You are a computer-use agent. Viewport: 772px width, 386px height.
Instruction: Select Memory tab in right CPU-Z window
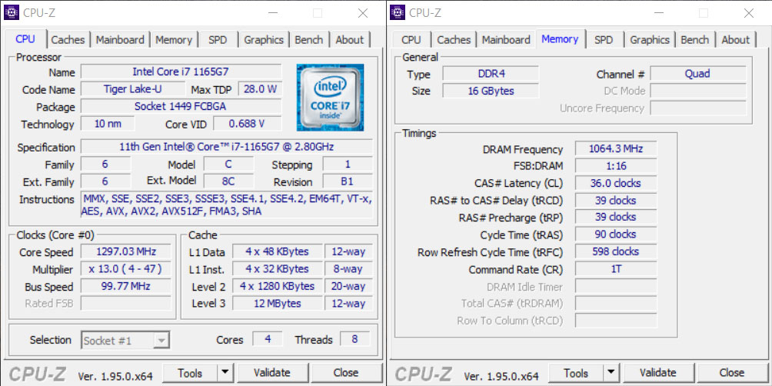tap(560, 39)
